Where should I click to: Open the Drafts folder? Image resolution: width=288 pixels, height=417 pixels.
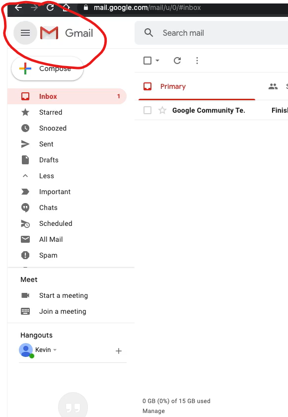click(67, 160)
